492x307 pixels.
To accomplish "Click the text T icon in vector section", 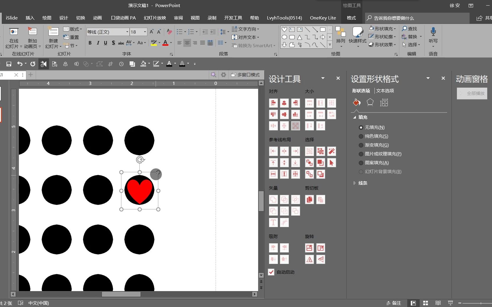I will [x=273, y=222].
